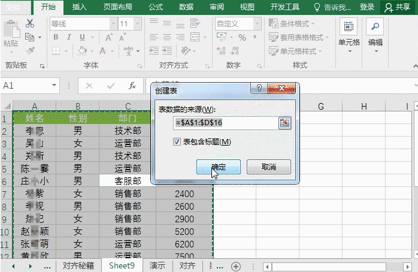Click 确定 in the 创建表 dialog
This screenshot has width=418, height=272.
(x=219, y=167)
